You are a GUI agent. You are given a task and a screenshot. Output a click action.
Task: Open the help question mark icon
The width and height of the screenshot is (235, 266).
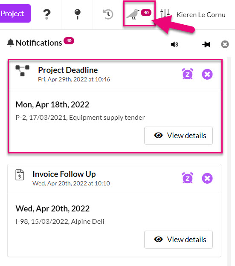point(46,14)
